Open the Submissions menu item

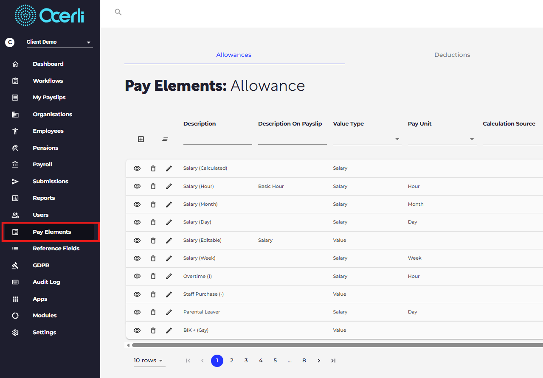pyautogui.click(x=51, y=182)
